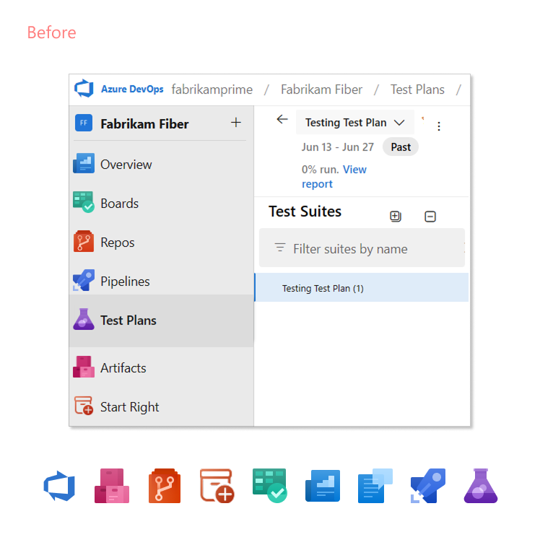Click the Test Suites heading
540x545 pixels.
click(305, 212)
